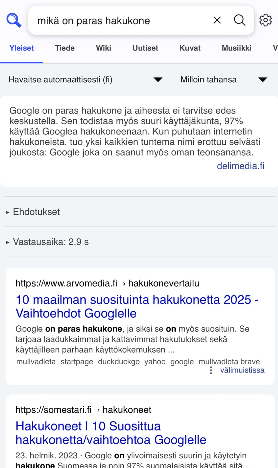The width and height of the screenshot is (278, 468).
Task: Open the language dropdown Havaitse automaattisesti
Action: (85, 80)
